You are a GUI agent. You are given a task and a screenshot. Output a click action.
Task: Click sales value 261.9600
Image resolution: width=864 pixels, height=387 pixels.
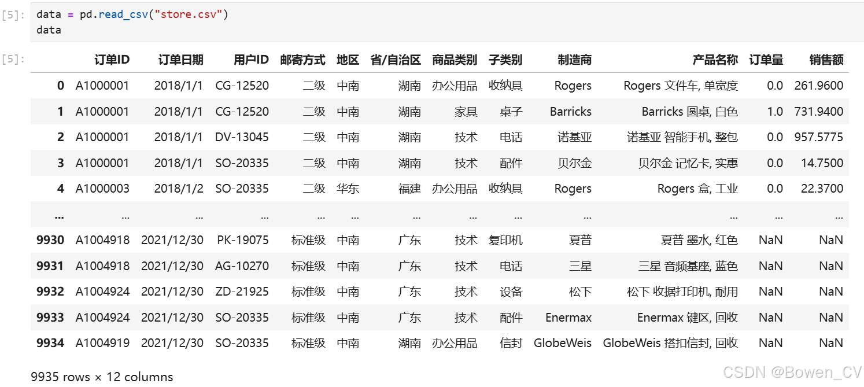(x=819, y=86)
